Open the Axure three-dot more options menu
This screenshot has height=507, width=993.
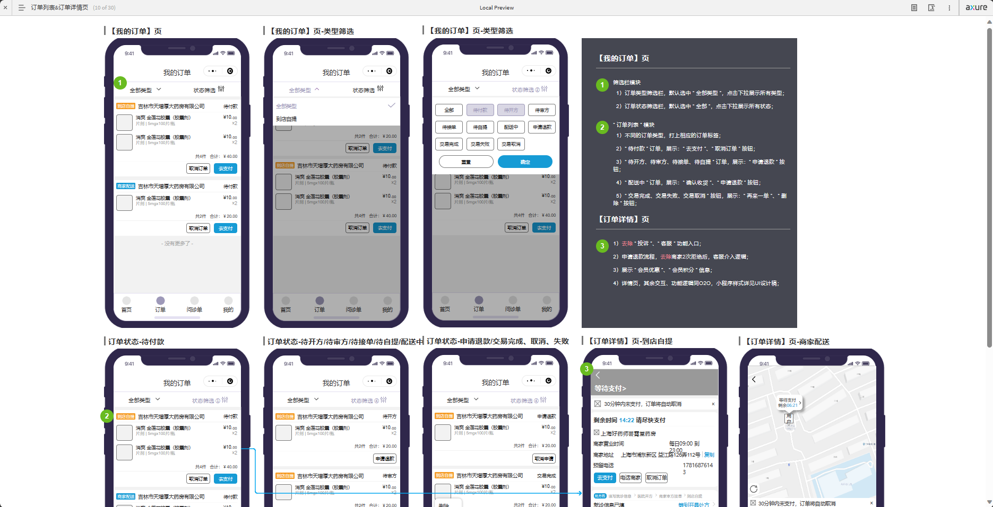click(x=949, y=7)
